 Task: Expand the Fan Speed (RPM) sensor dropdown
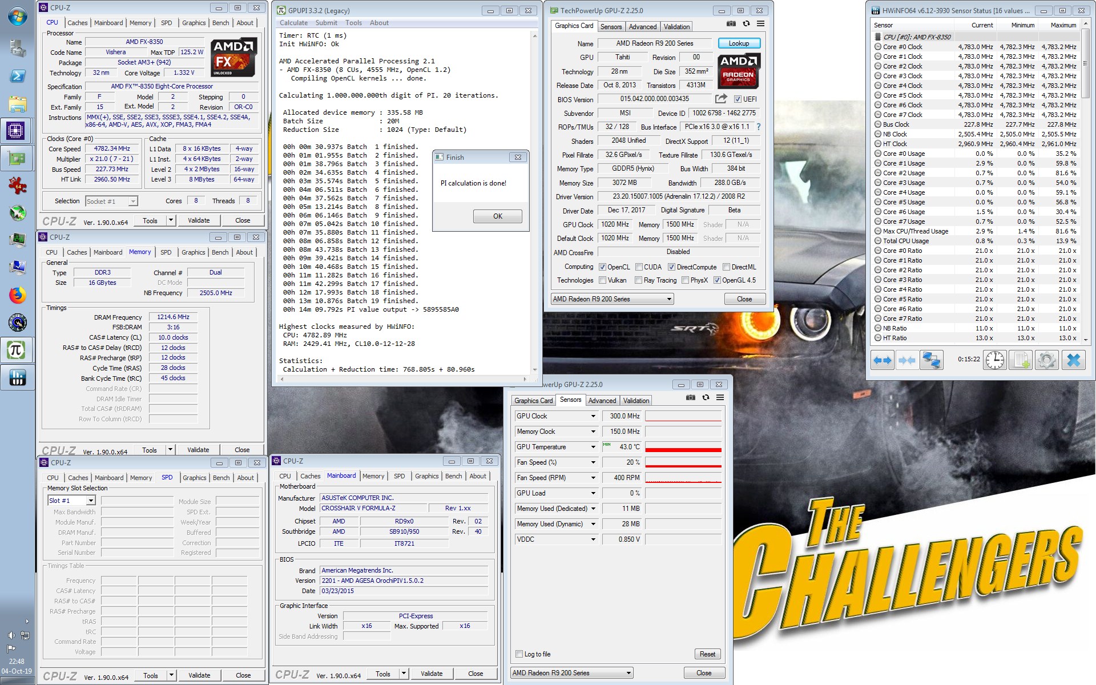[593, 478]
